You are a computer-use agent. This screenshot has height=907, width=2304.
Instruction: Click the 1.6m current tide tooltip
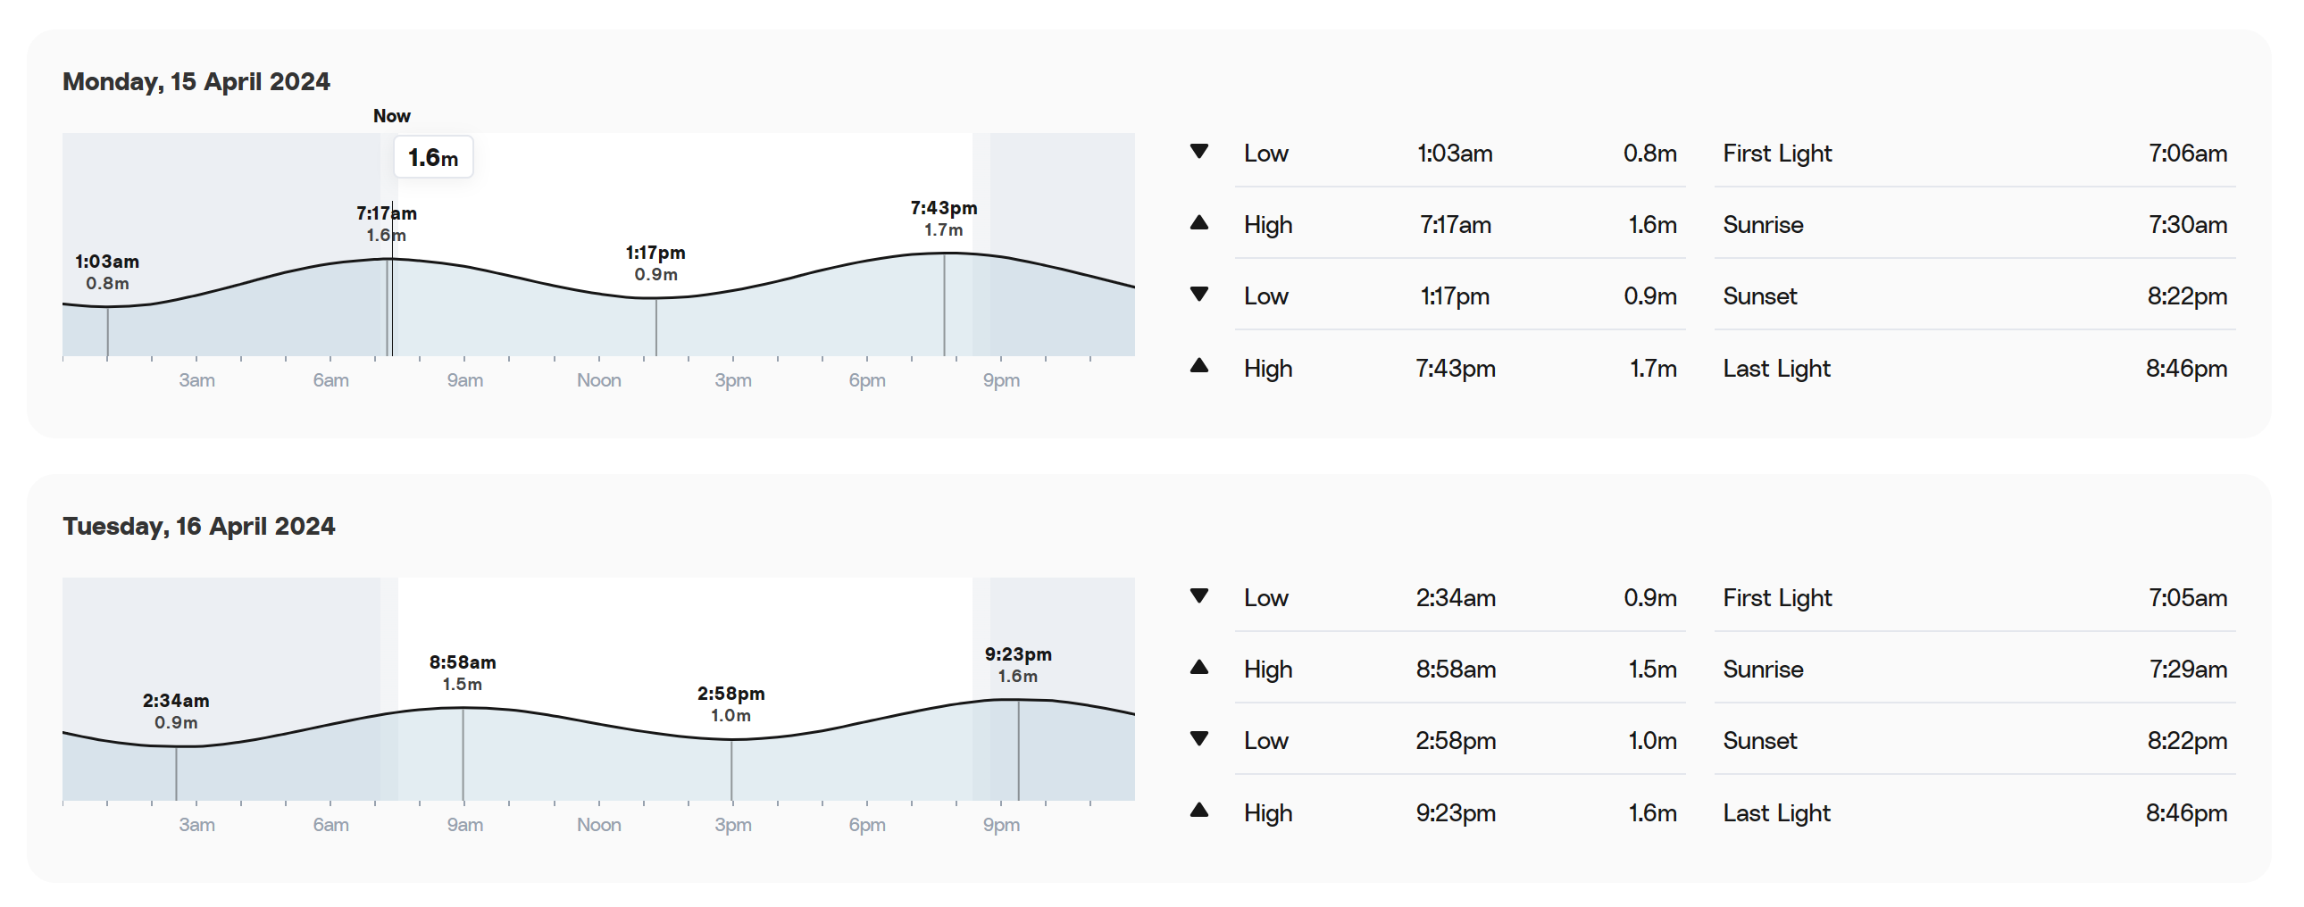(x=433, y=157)
